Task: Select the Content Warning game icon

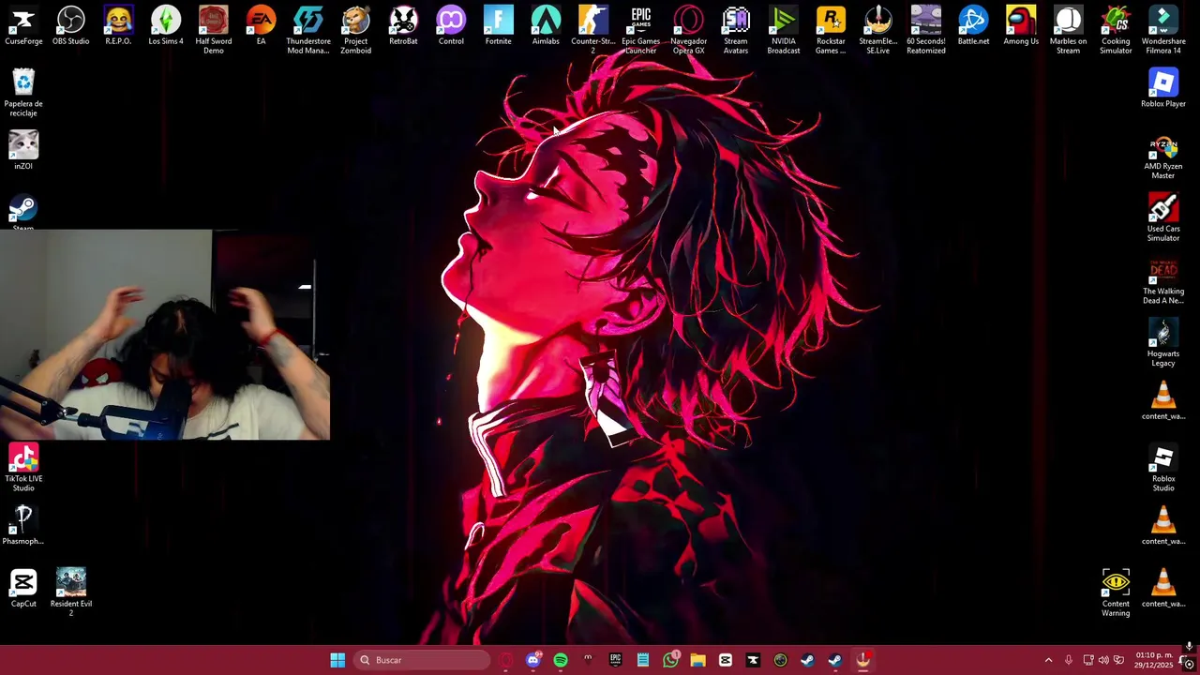Action: tap(1116, 592)
